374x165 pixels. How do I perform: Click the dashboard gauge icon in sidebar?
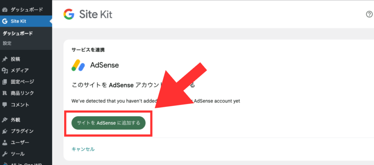pos(5,9)
